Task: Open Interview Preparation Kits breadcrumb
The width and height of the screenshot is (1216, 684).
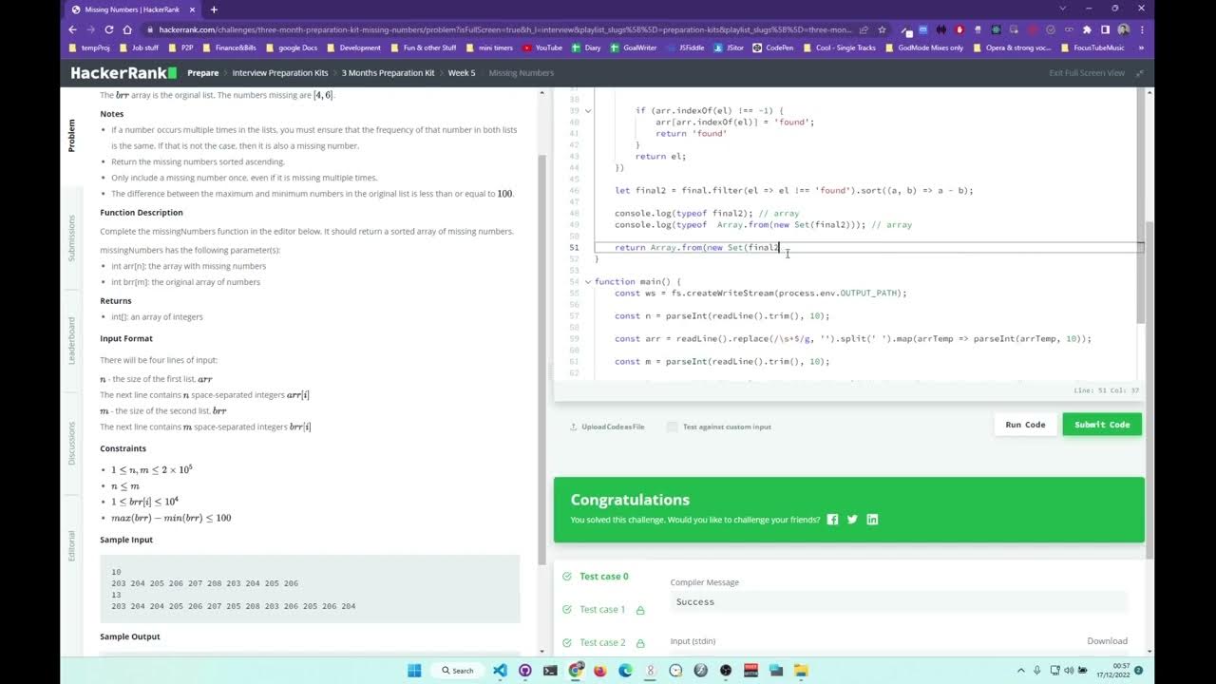Action: coord(280,73)
